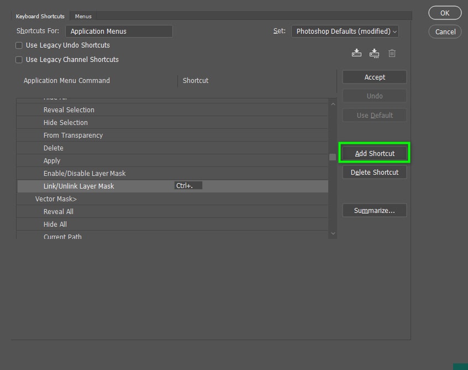Enable Use Legacy Undo Shortcuts
The image size is (468, 370).
point(19,45)
